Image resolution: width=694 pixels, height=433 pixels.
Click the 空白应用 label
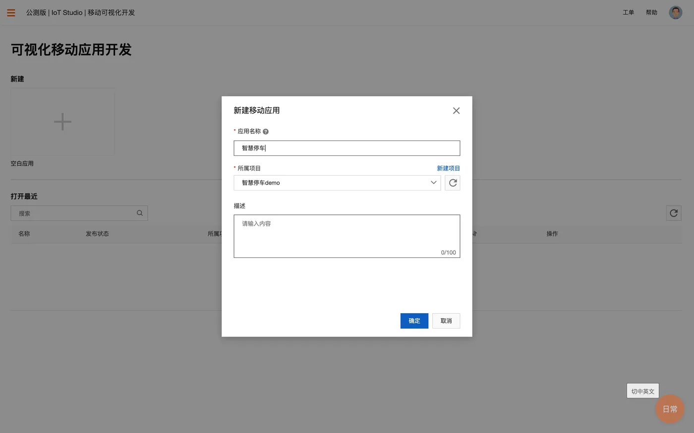coord(22,163)
